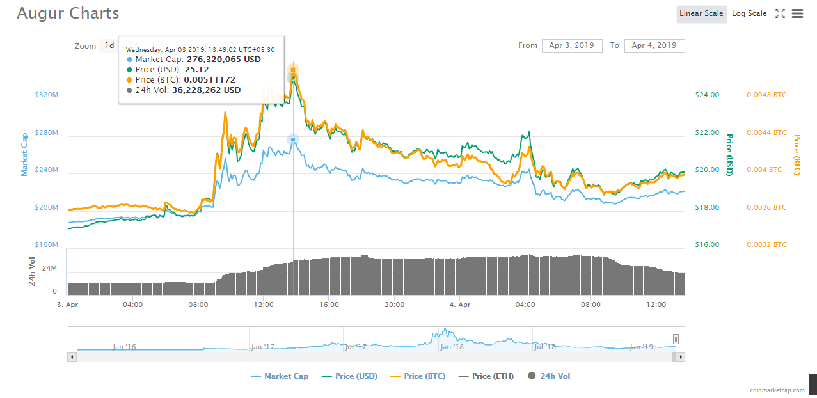Screen dimensions: 817x398
Task: Click the vertical Market Cap axis title
Action: click(24, 154)
